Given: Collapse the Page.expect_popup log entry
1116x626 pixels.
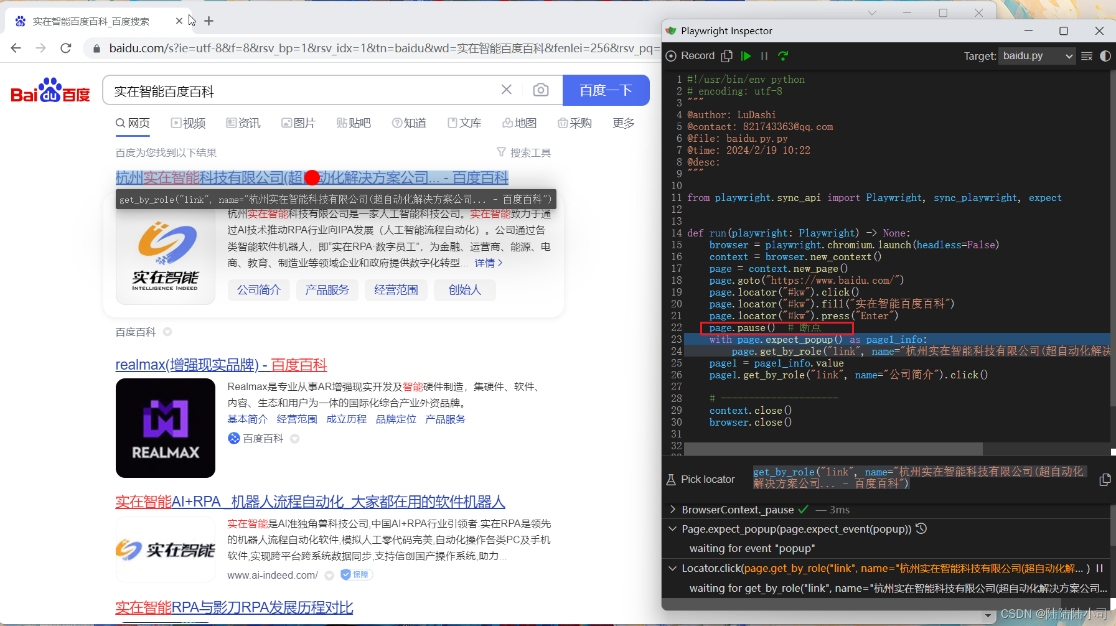Looking at the screenshot, I should pyautogui.click(x=673, y=529).
